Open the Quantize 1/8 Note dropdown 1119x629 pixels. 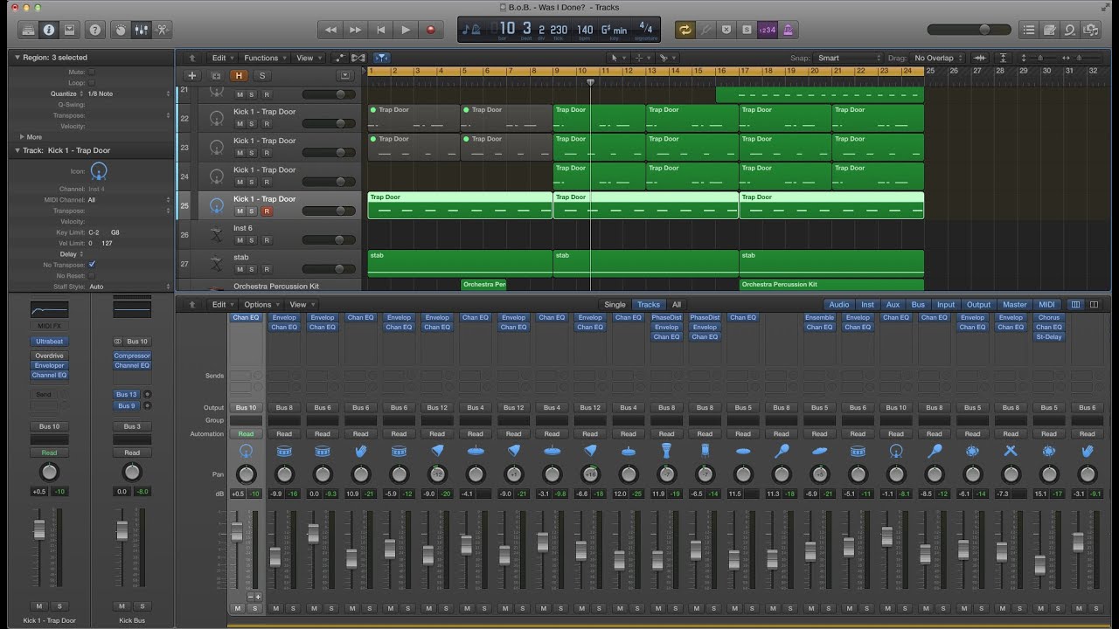[129, 93]
